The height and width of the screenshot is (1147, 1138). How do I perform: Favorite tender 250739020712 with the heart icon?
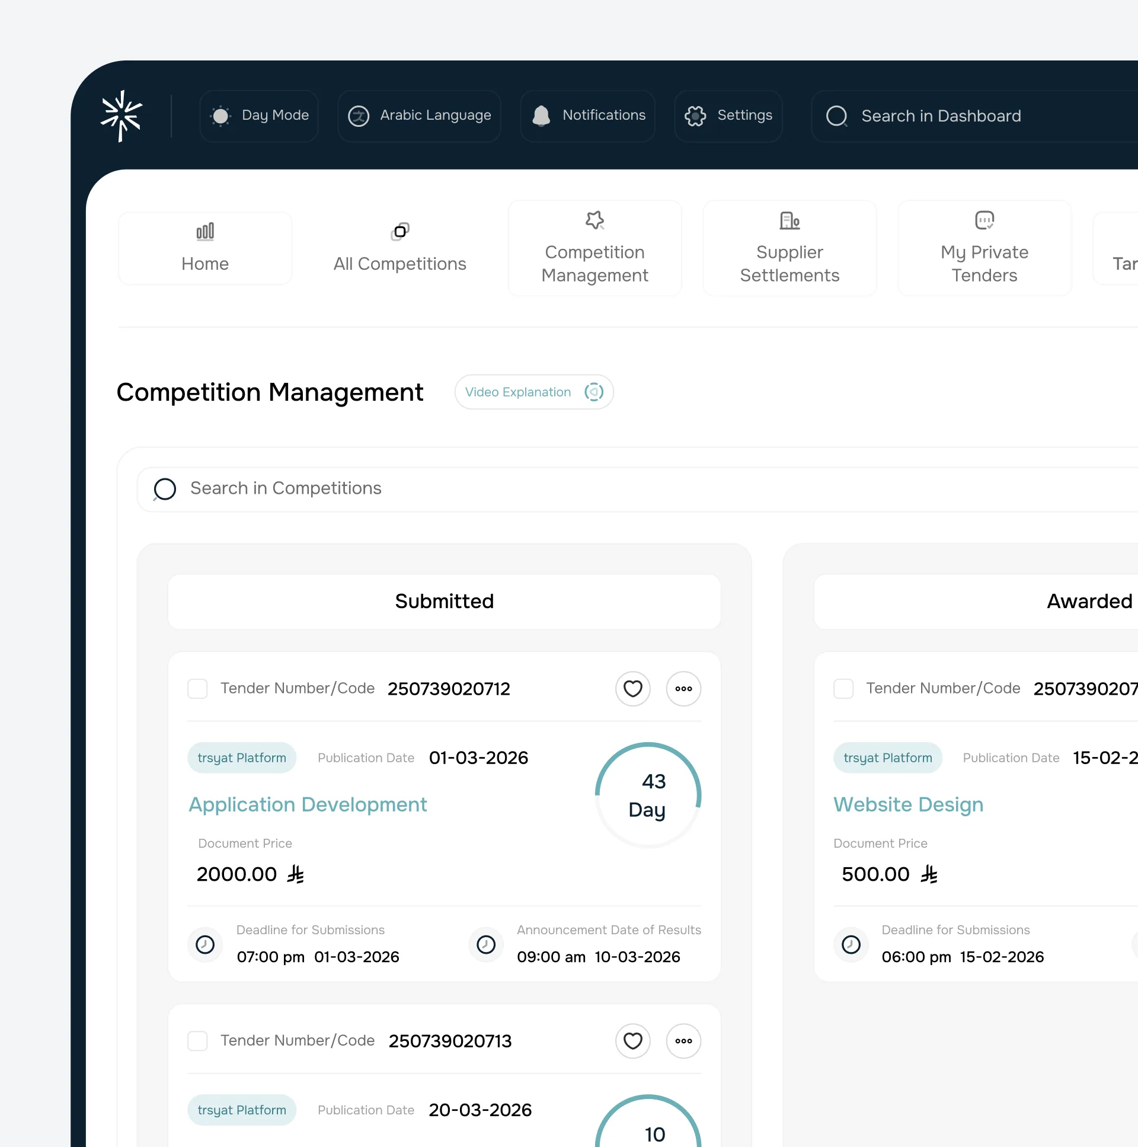[x=633, y=689]
